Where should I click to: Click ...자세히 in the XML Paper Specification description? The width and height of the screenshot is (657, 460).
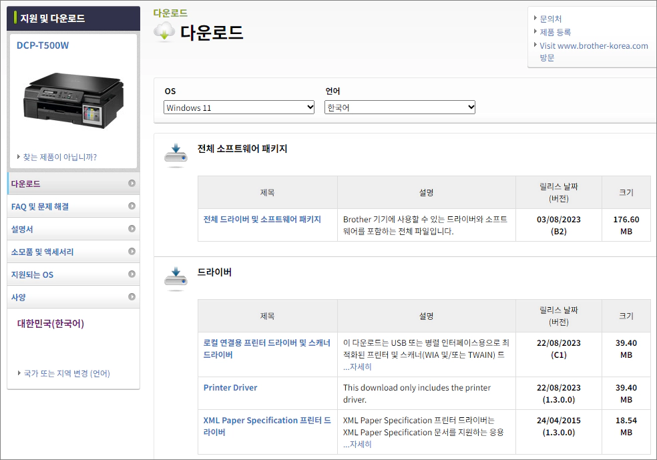357,444
